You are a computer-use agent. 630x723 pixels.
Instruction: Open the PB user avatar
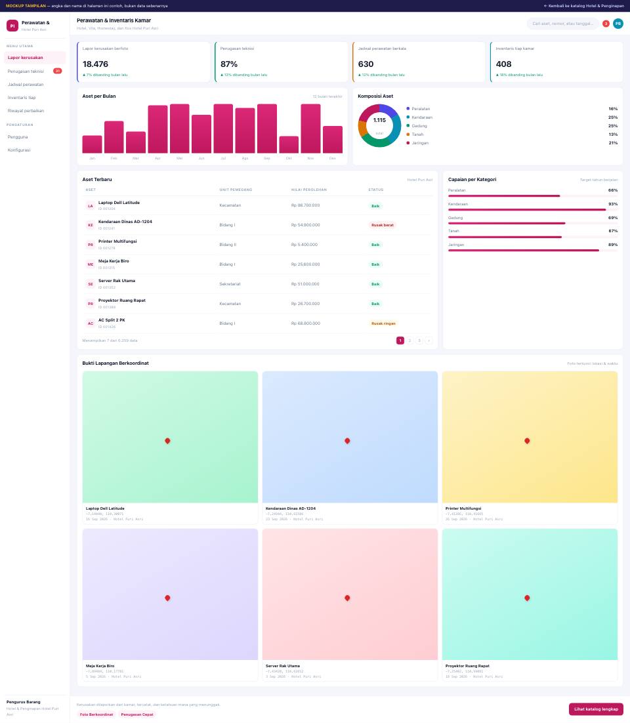[618, 24]
